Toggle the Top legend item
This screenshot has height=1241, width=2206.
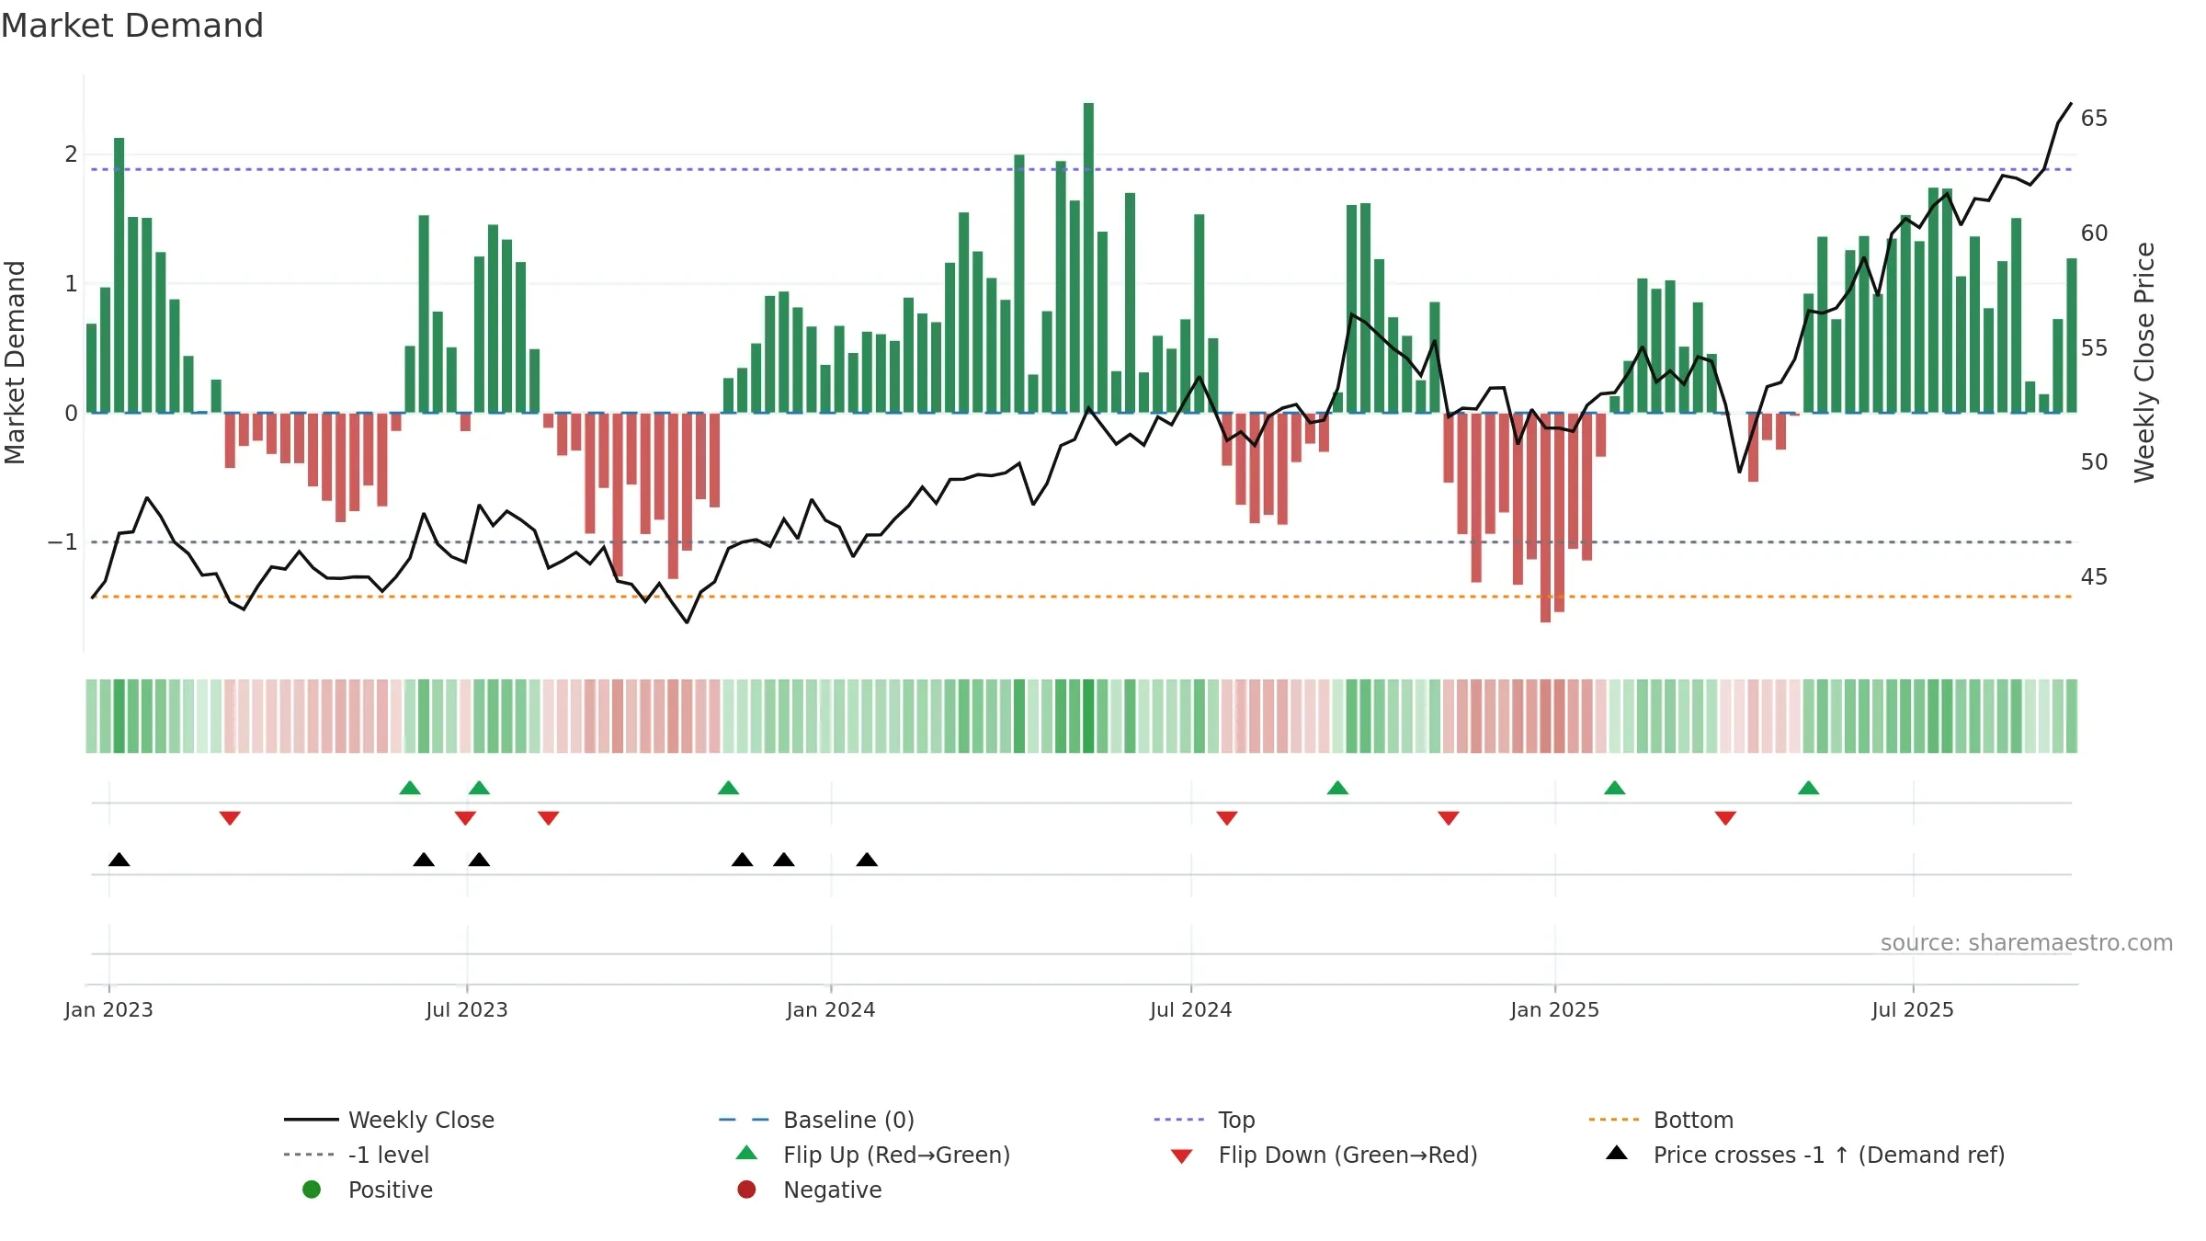point(1204,1120)
